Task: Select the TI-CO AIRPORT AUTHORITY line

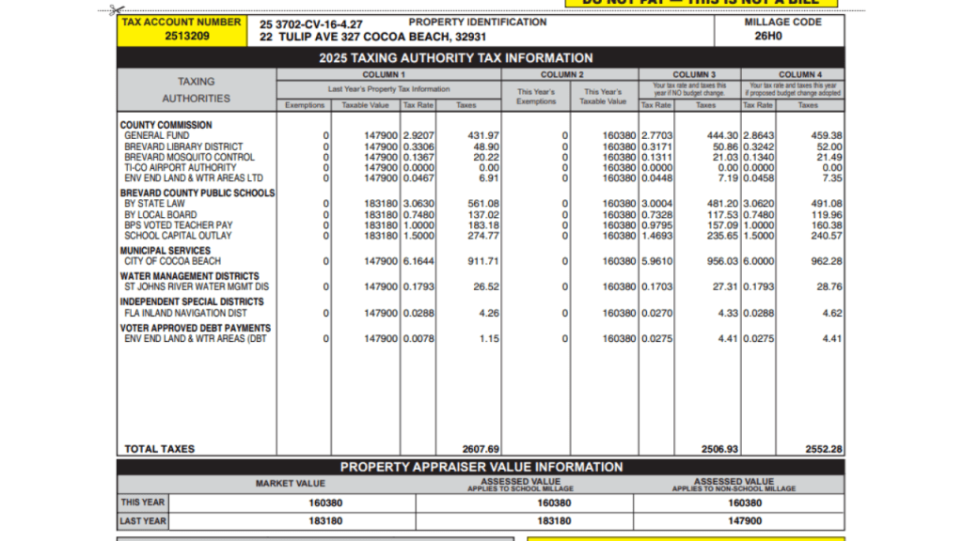Action: [x=179, y=167]
